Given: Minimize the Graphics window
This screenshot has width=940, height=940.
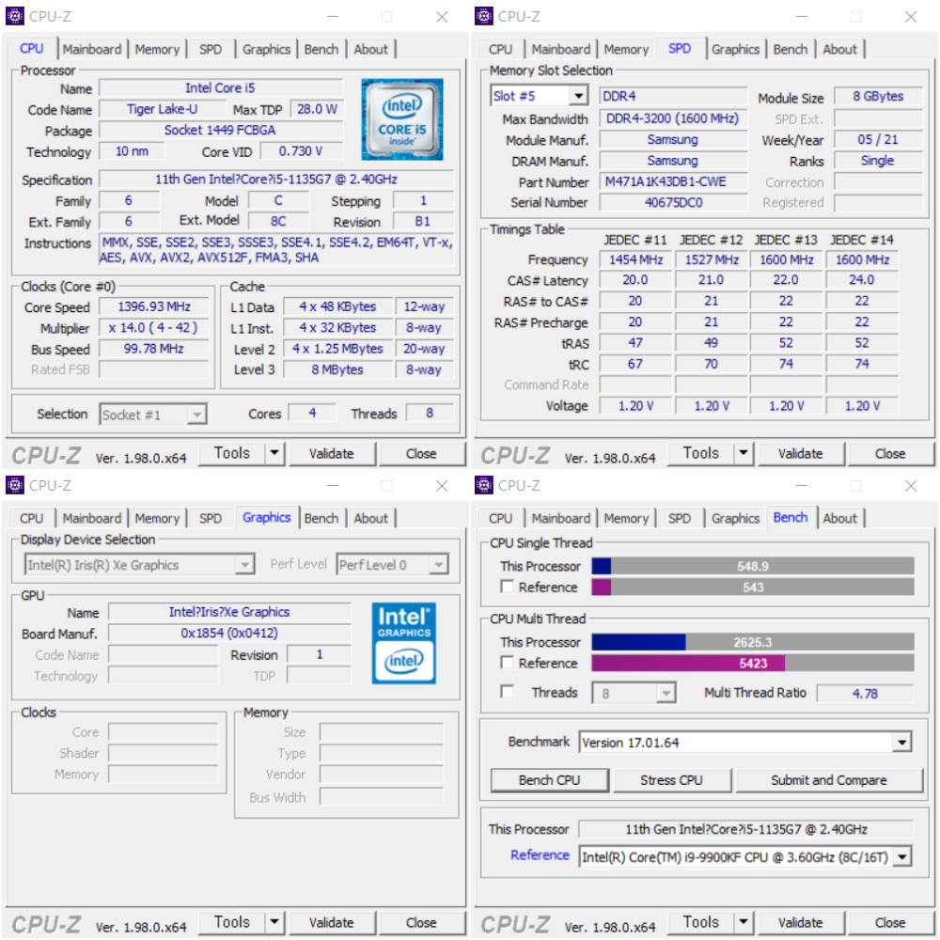Looking at the screenshot, I should pos(333,486).
